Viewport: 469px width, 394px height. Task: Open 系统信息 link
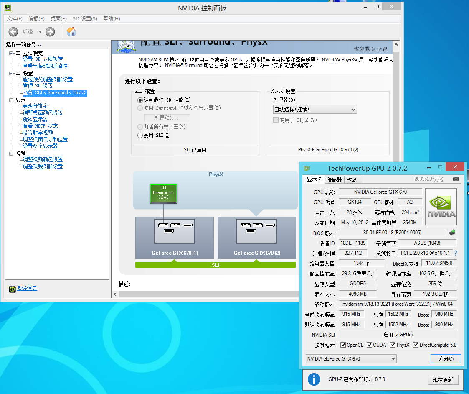(x=27, y=288)
